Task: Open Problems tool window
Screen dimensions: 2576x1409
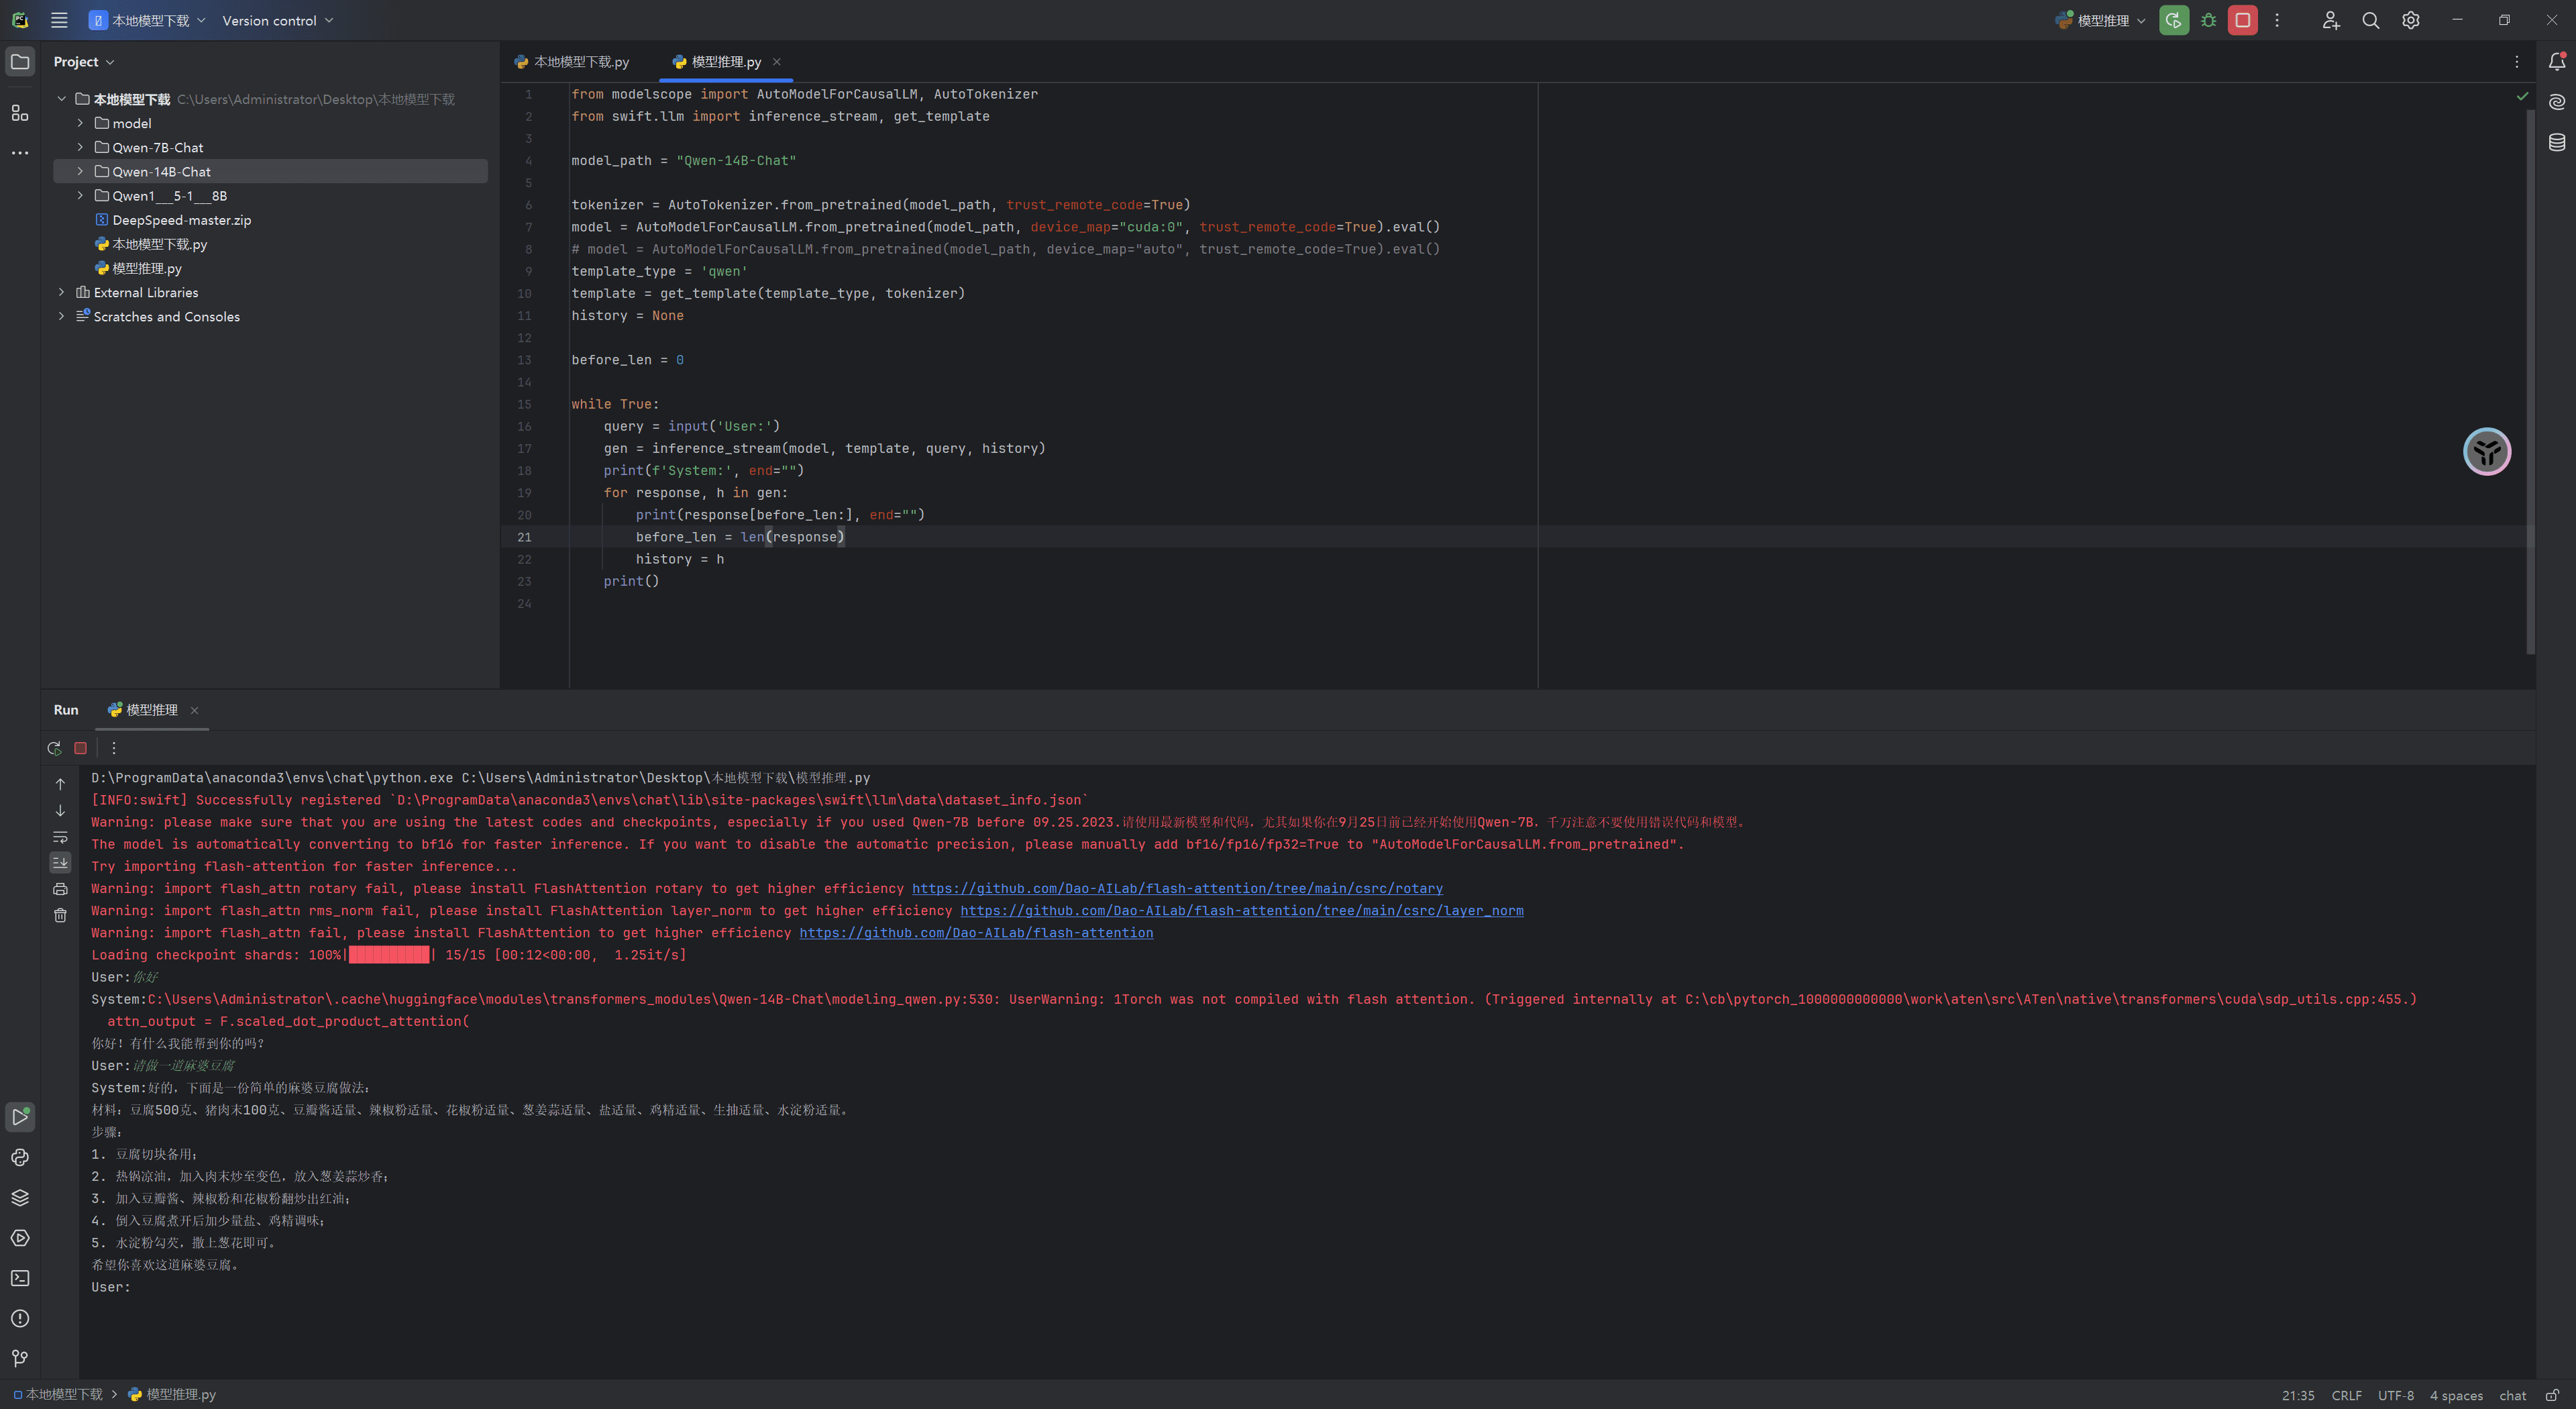Action: point(20,1318)
